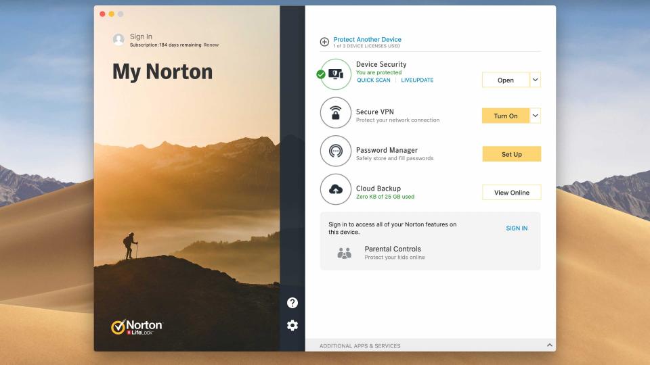The width and height of the screenshot is (650, 365).
Task: Click the red window close button
Action: click(x=102, y=14)
